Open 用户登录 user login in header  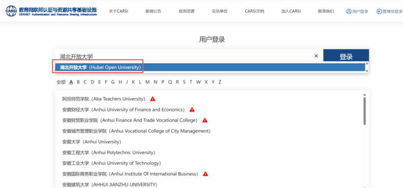357,12
